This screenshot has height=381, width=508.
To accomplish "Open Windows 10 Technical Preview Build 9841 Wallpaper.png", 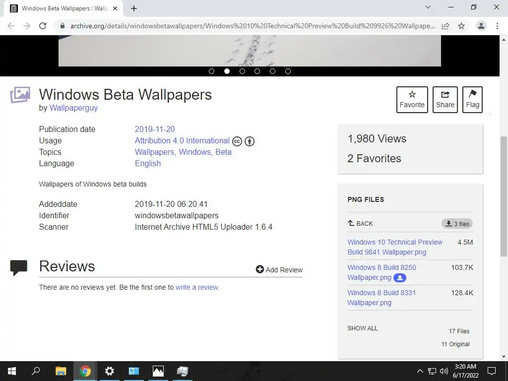I will (395, 247).
